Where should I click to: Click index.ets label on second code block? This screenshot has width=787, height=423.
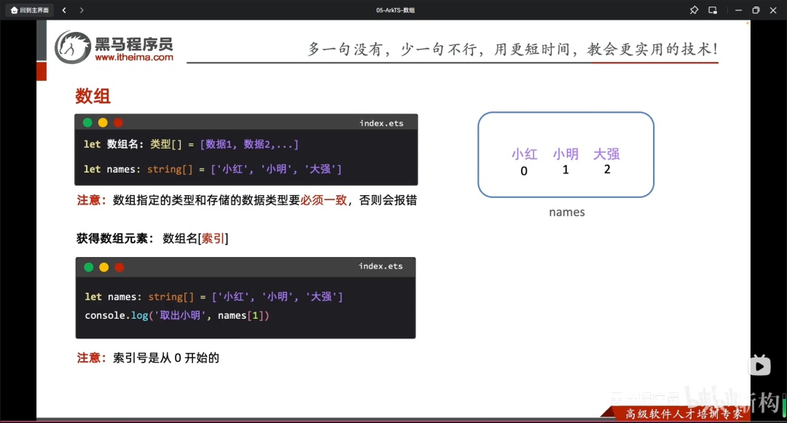pyautogui.click(x=380, y=266)
